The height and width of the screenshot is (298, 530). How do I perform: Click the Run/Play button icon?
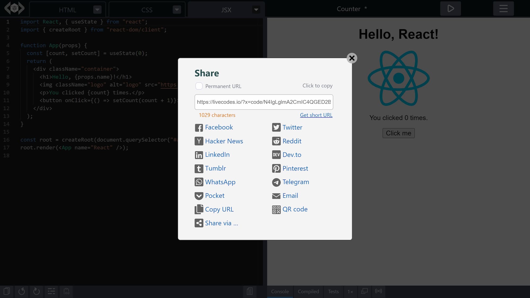tap(451, 8)
